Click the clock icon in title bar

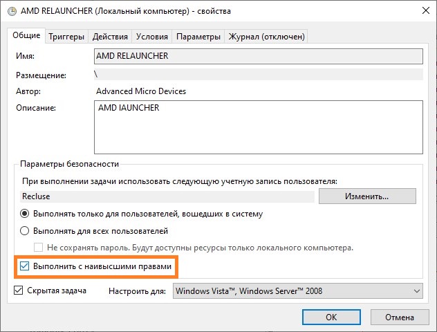12,12
